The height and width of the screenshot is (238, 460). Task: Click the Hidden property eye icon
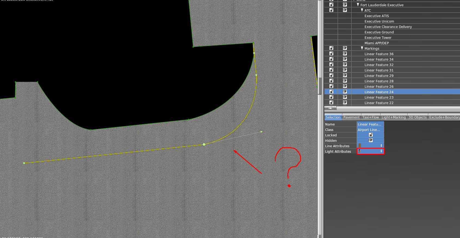(371, 140)
